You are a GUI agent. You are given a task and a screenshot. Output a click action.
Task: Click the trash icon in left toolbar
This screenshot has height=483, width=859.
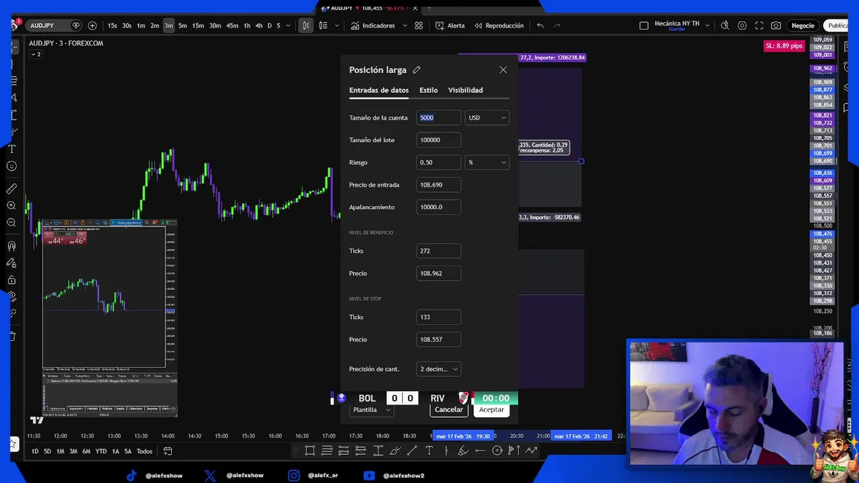pyautogui.click(x=11, y=336)
